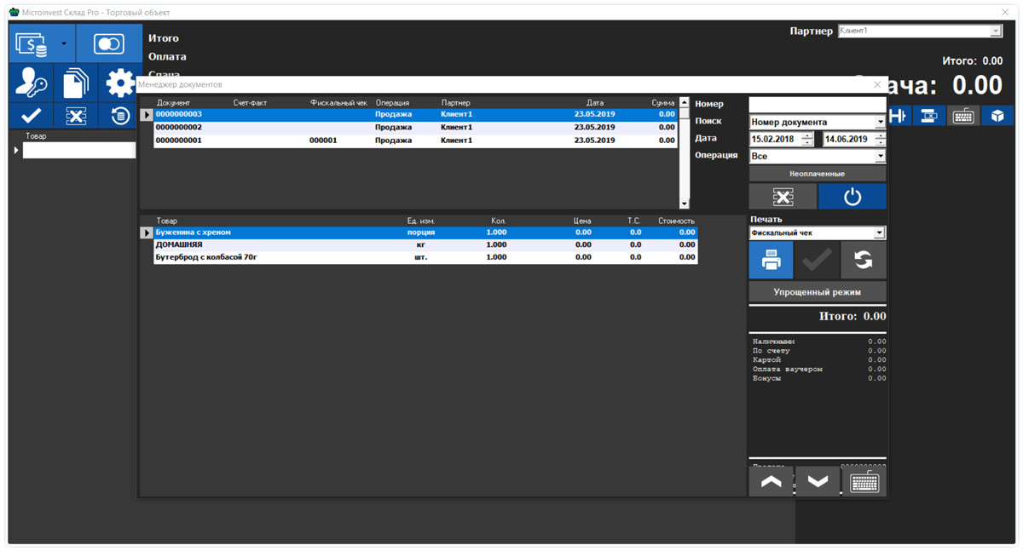Screen dimensions: 1023x551
Task: Click the cash payment money icon
Action: [x=32, y=44]
